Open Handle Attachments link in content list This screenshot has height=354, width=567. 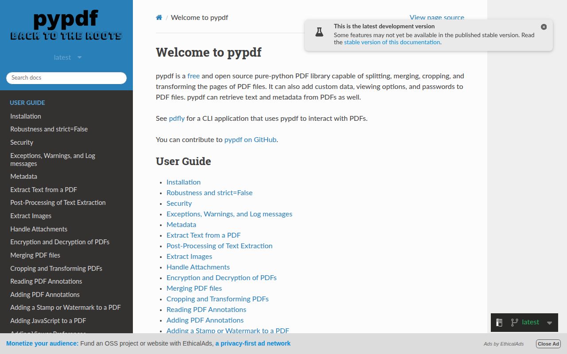pos(198,267)
